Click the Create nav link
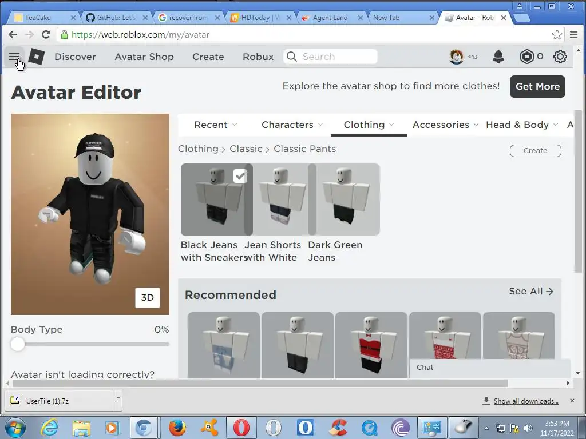The width and height of the screenshot is (586, 439). (x=208, y=57)
